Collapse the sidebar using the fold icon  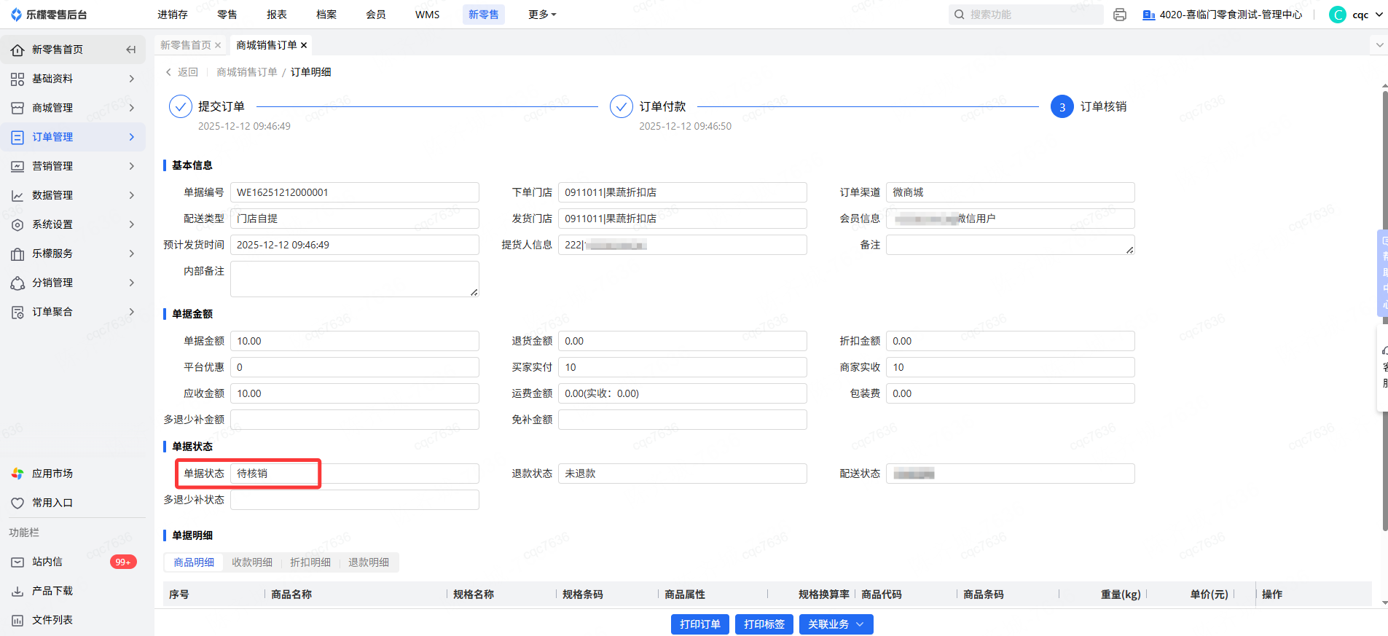point(131,50)
